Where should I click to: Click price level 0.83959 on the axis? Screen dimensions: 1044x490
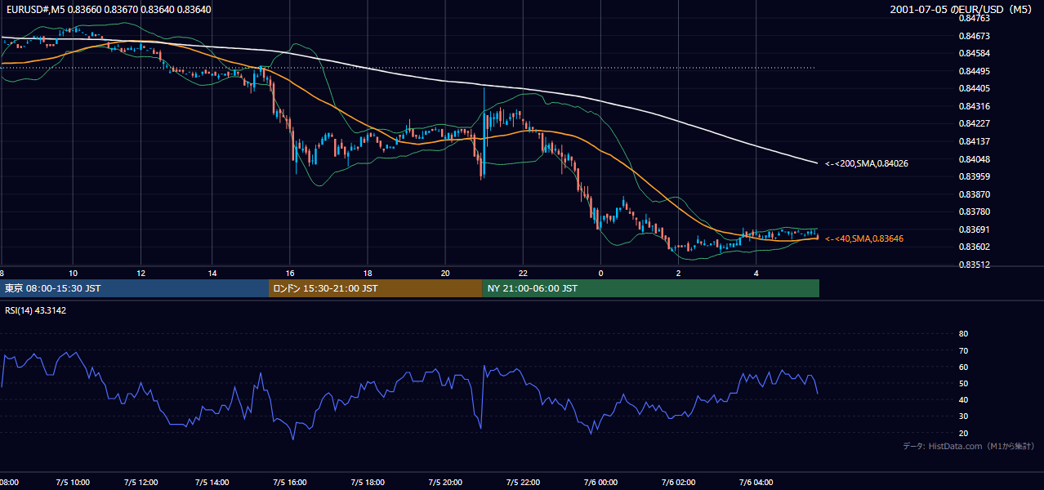pos(974,176)
